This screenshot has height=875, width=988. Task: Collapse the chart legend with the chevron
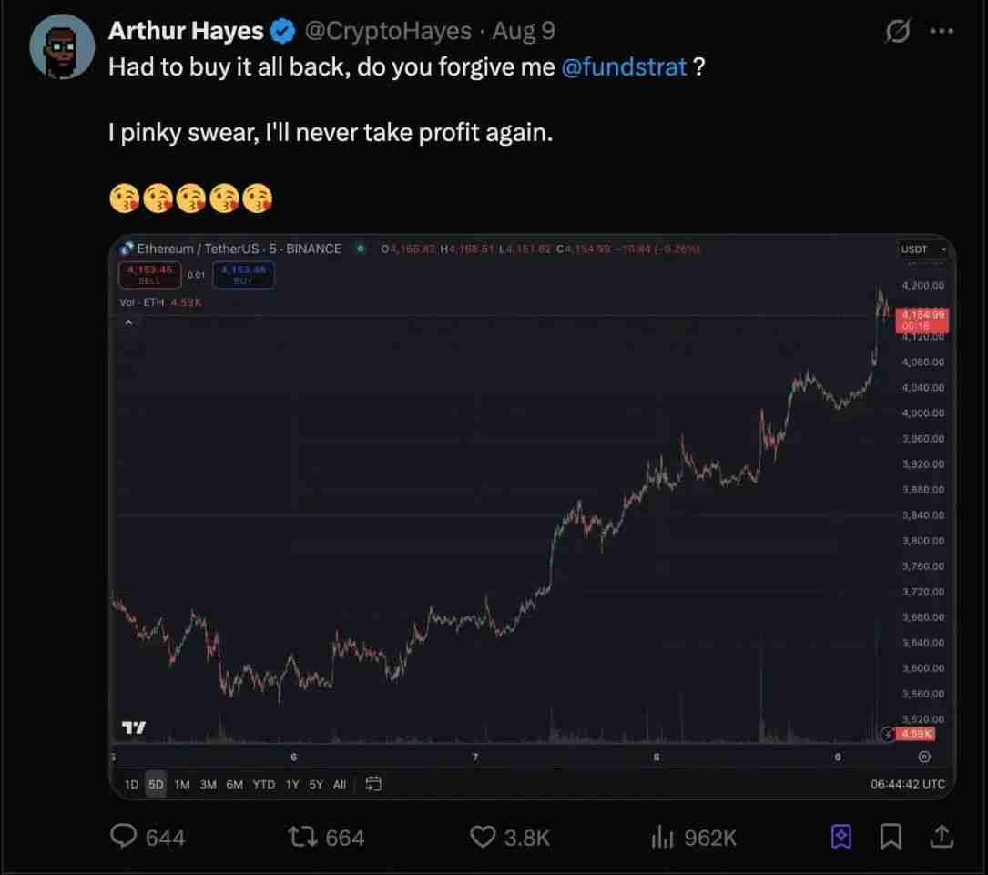(128, 323)
